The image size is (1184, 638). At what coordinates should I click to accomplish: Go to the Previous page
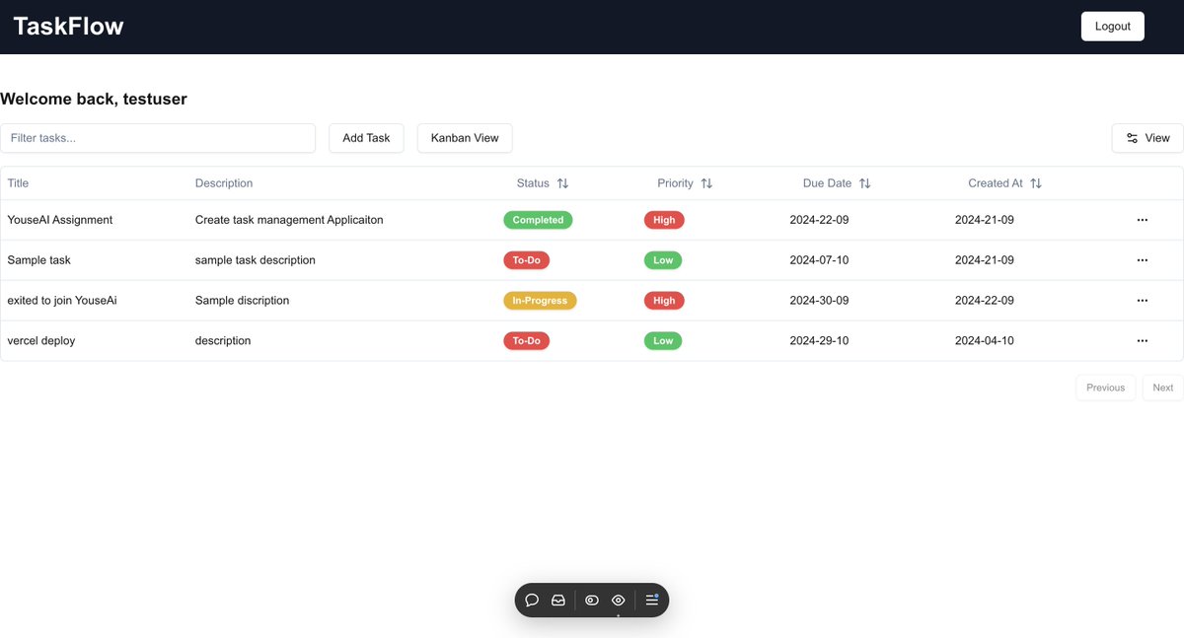coord(1105,388)
